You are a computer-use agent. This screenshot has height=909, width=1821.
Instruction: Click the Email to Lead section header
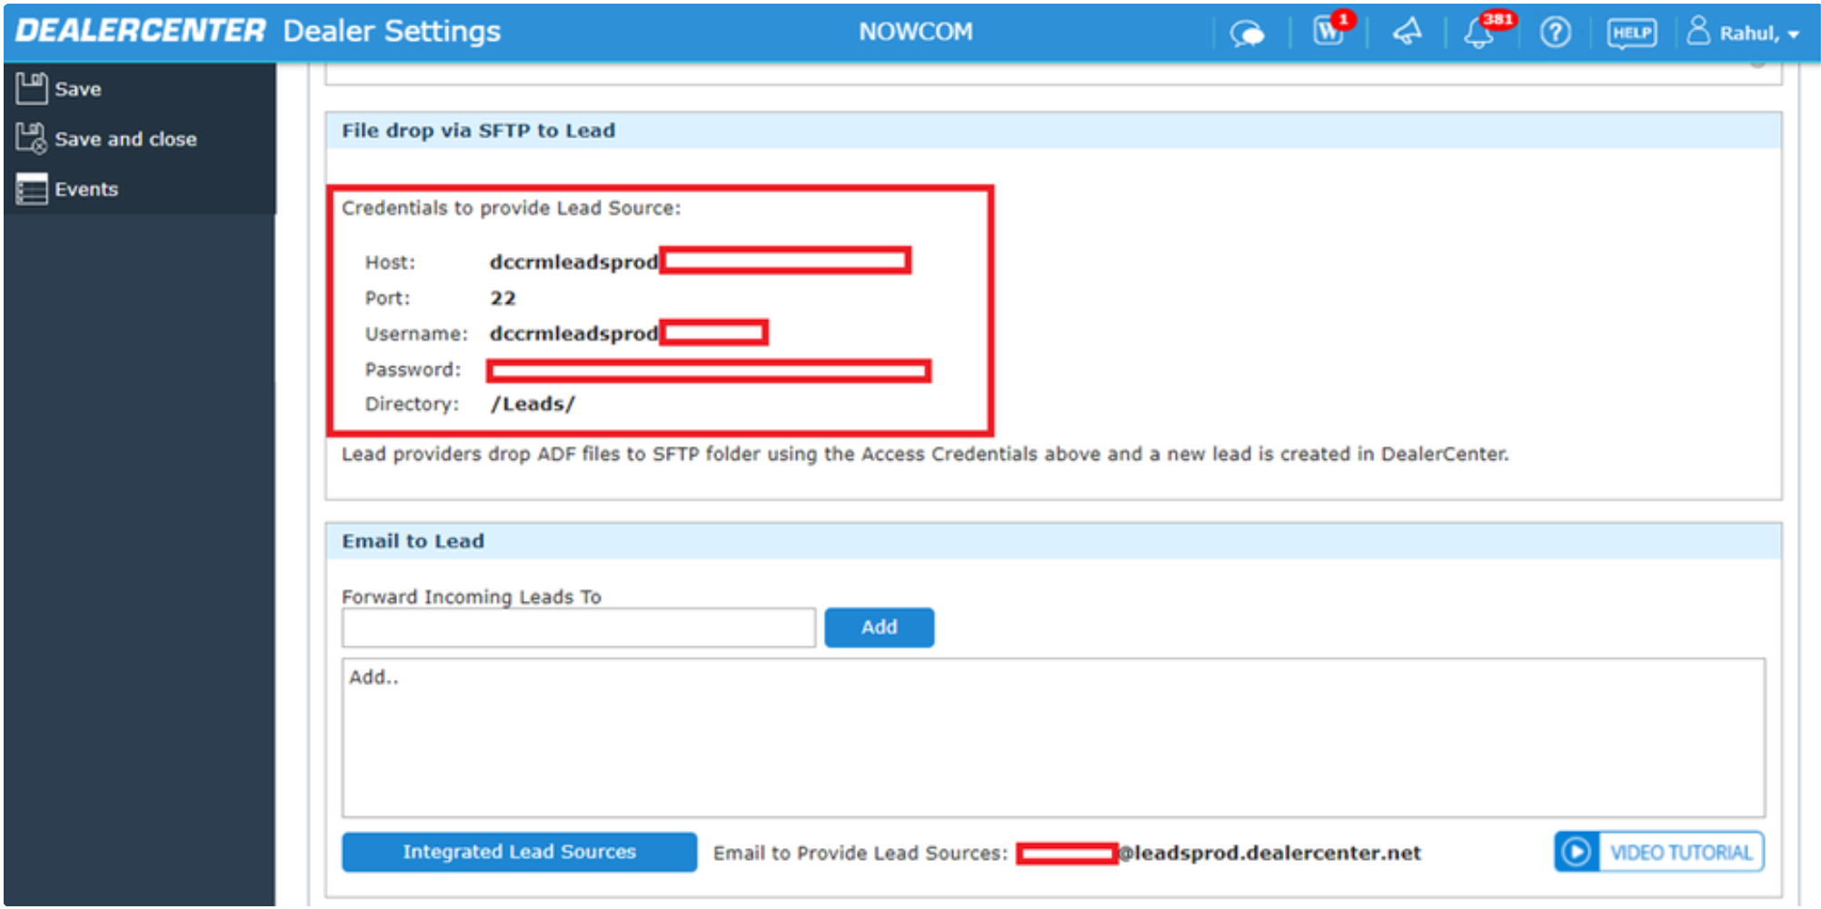[1053, 541]
